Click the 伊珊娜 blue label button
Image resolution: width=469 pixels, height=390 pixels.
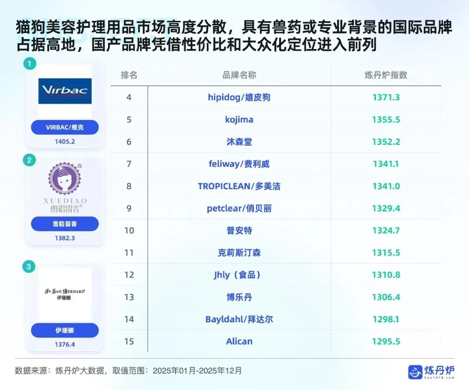(65, 330)
